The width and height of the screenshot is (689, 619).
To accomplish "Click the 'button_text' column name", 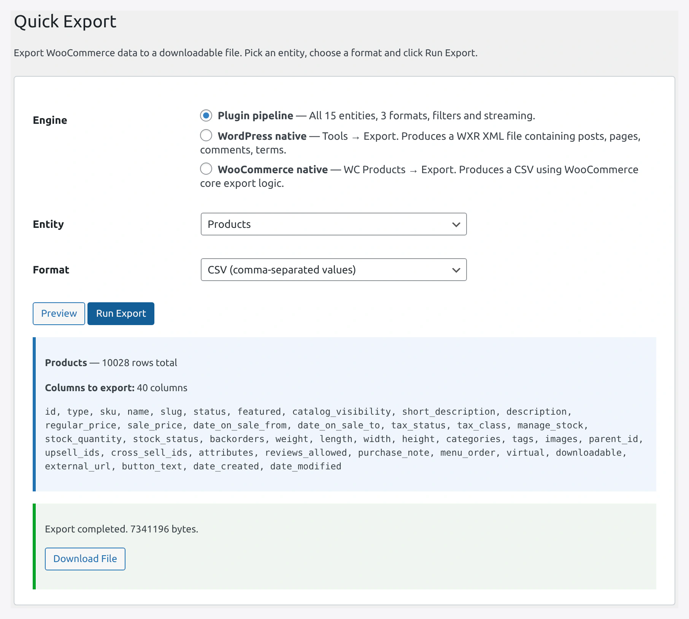I will point(152,466).
